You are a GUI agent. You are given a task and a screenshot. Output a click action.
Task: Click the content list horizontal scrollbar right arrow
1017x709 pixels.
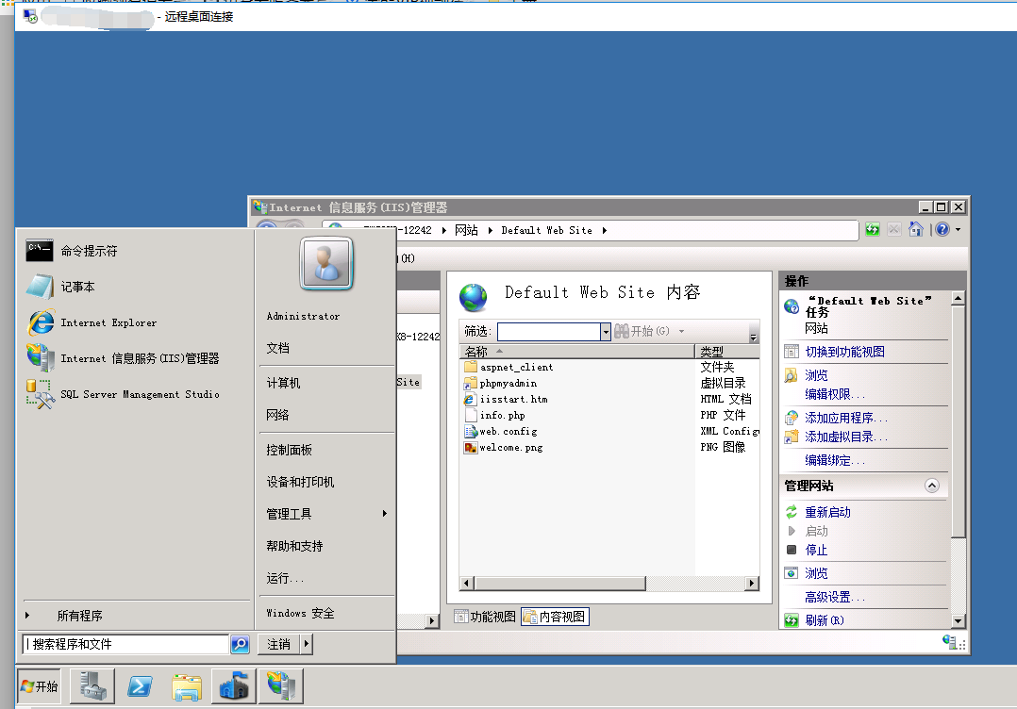click(752, 584)
